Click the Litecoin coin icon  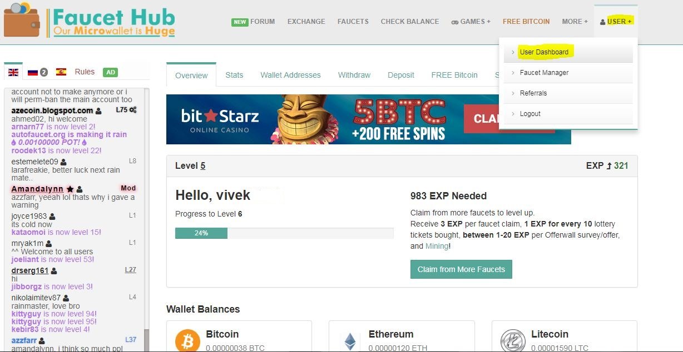pyautogui.click(x=512, y=341)
